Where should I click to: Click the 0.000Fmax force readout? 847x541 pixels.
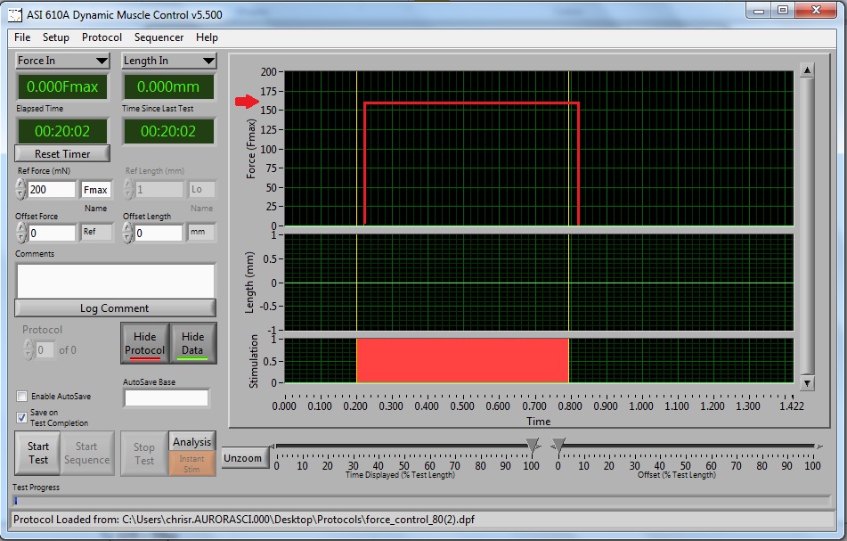(x=62, y=86)
